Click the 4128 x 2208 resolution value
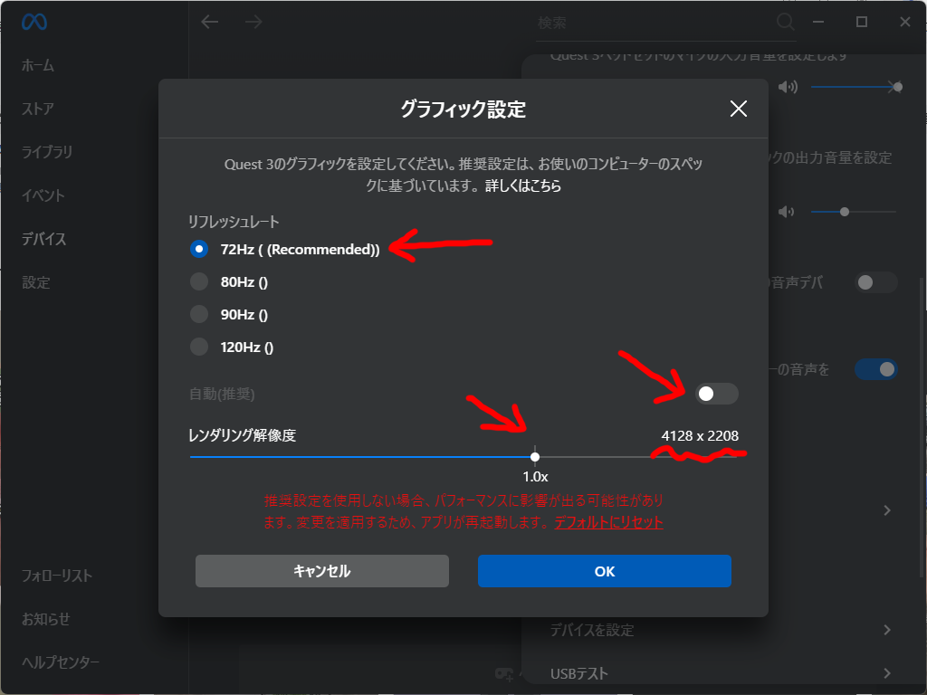 700,435
